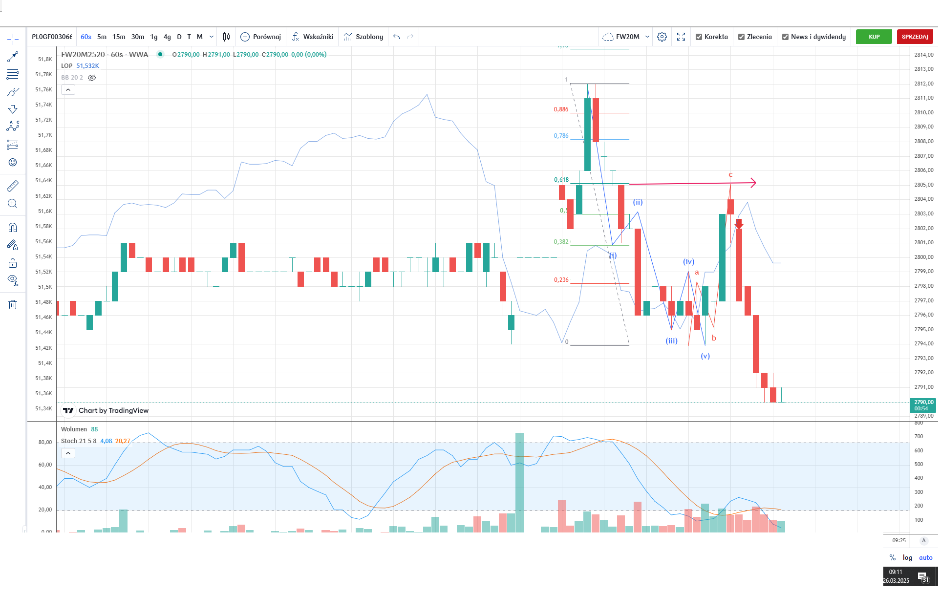Viewport: 940px width, 595px height.
Task: Click the FW20M2520 symbol title in legend
Action: [83, 54]
